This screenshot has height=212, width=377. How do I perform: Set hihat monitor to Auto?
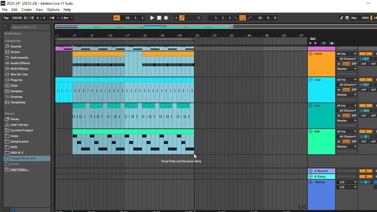click(346, 64)
